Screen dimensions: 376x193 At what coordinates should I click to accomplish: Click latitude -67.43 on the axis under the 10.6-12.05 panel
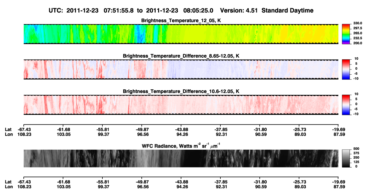(x=24, y=129)
